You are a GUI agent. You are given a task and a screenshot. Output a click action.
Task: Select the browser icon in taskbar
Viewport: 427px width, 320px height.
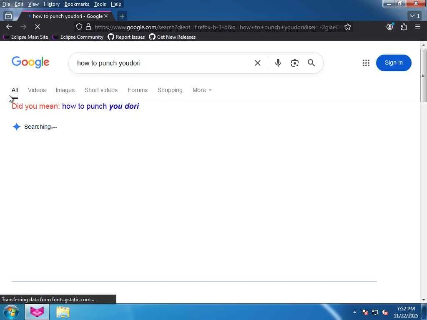point(37,312)
